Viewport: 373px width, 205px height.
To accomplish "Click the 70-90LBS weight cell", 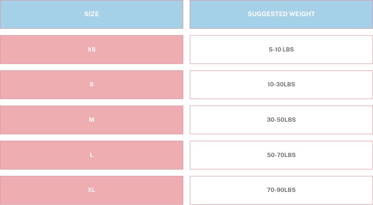I will coord(281,190).
